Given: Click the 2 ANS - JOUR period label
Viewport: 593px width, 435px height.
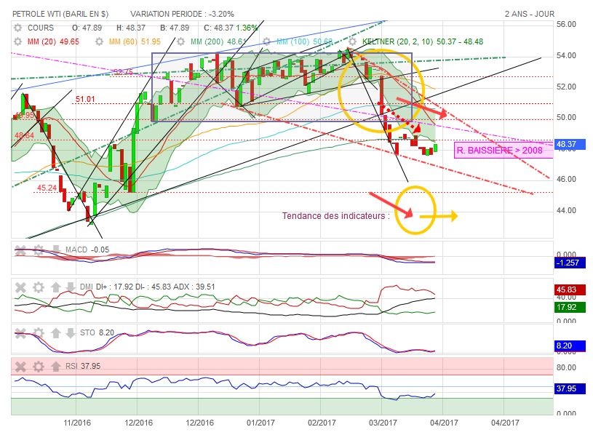Looking at the screenshot, I should [x=530, y=14].
